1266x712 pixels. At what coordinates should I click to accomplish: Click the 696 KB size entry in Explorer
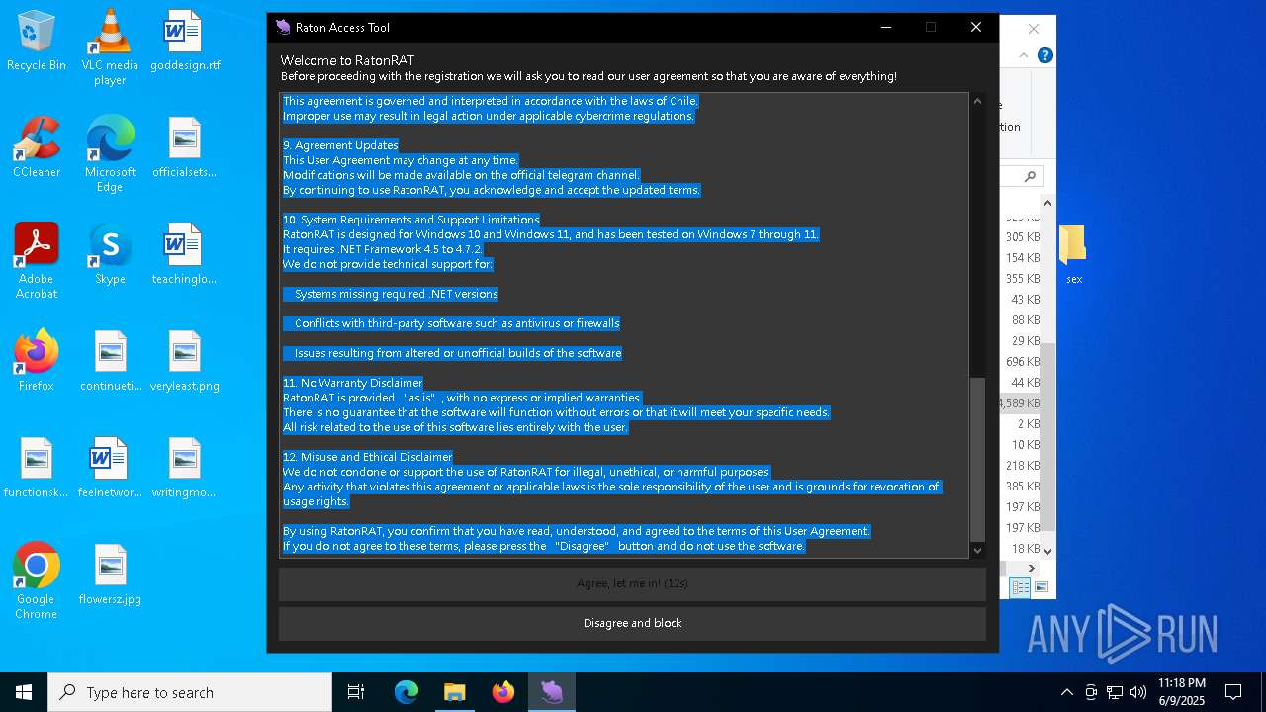(x=1023, y=362)
